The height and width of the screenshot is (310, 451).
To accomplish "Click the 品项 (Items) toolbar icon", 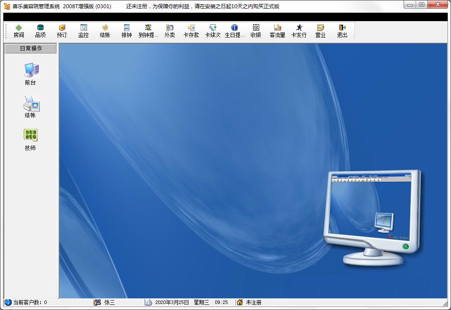I will click(x=40, y=31).
